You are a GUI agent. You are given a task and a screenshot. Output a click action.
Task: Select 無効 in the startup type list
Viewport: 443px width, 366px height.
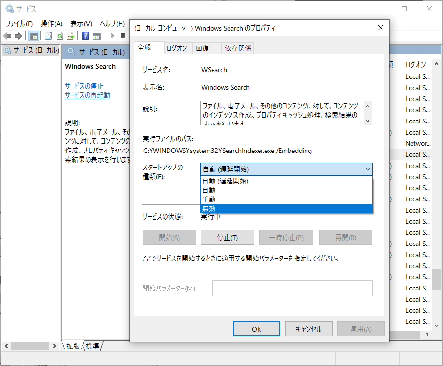pyautogui.click(x=286, y=209)
